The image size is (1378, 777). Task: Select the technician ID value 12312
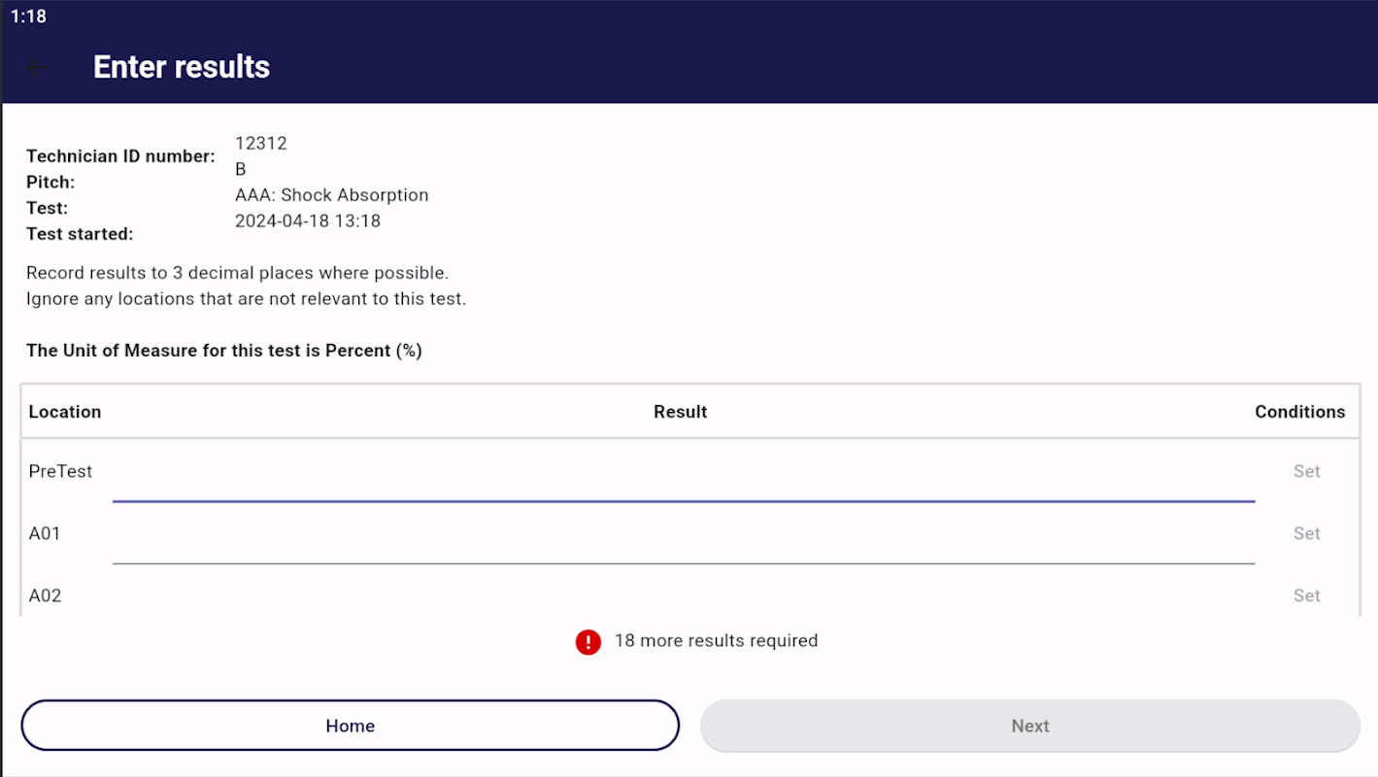pos(261,143)
